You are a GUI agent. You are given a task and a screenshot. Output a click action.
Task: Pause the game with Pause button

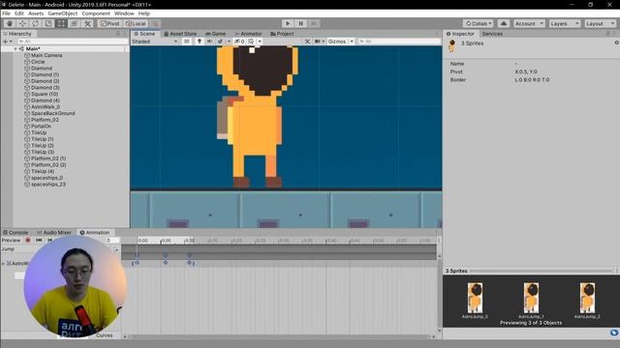pos(300,23)
